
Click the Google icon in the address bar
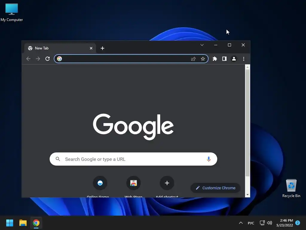[x=59, y=59]
